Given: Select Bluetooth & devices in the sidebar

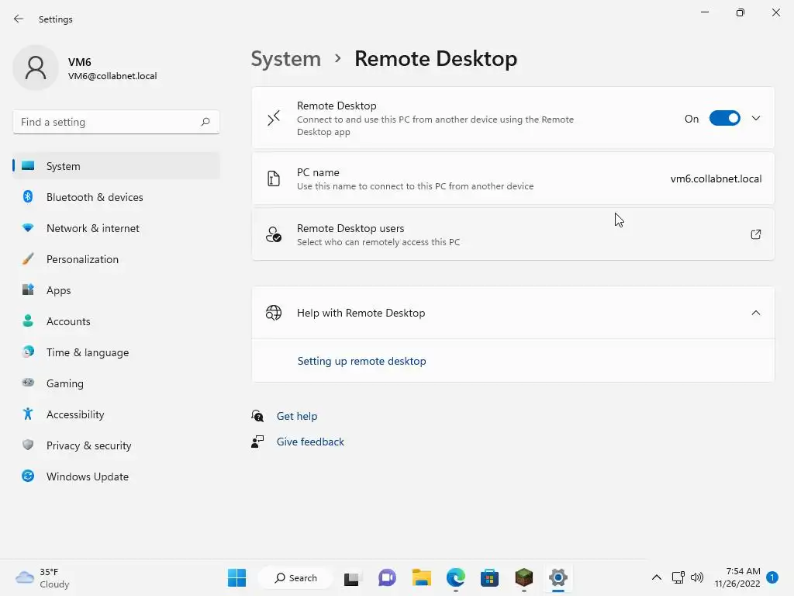Looking at the screenshot, I should tap(95, 197).
